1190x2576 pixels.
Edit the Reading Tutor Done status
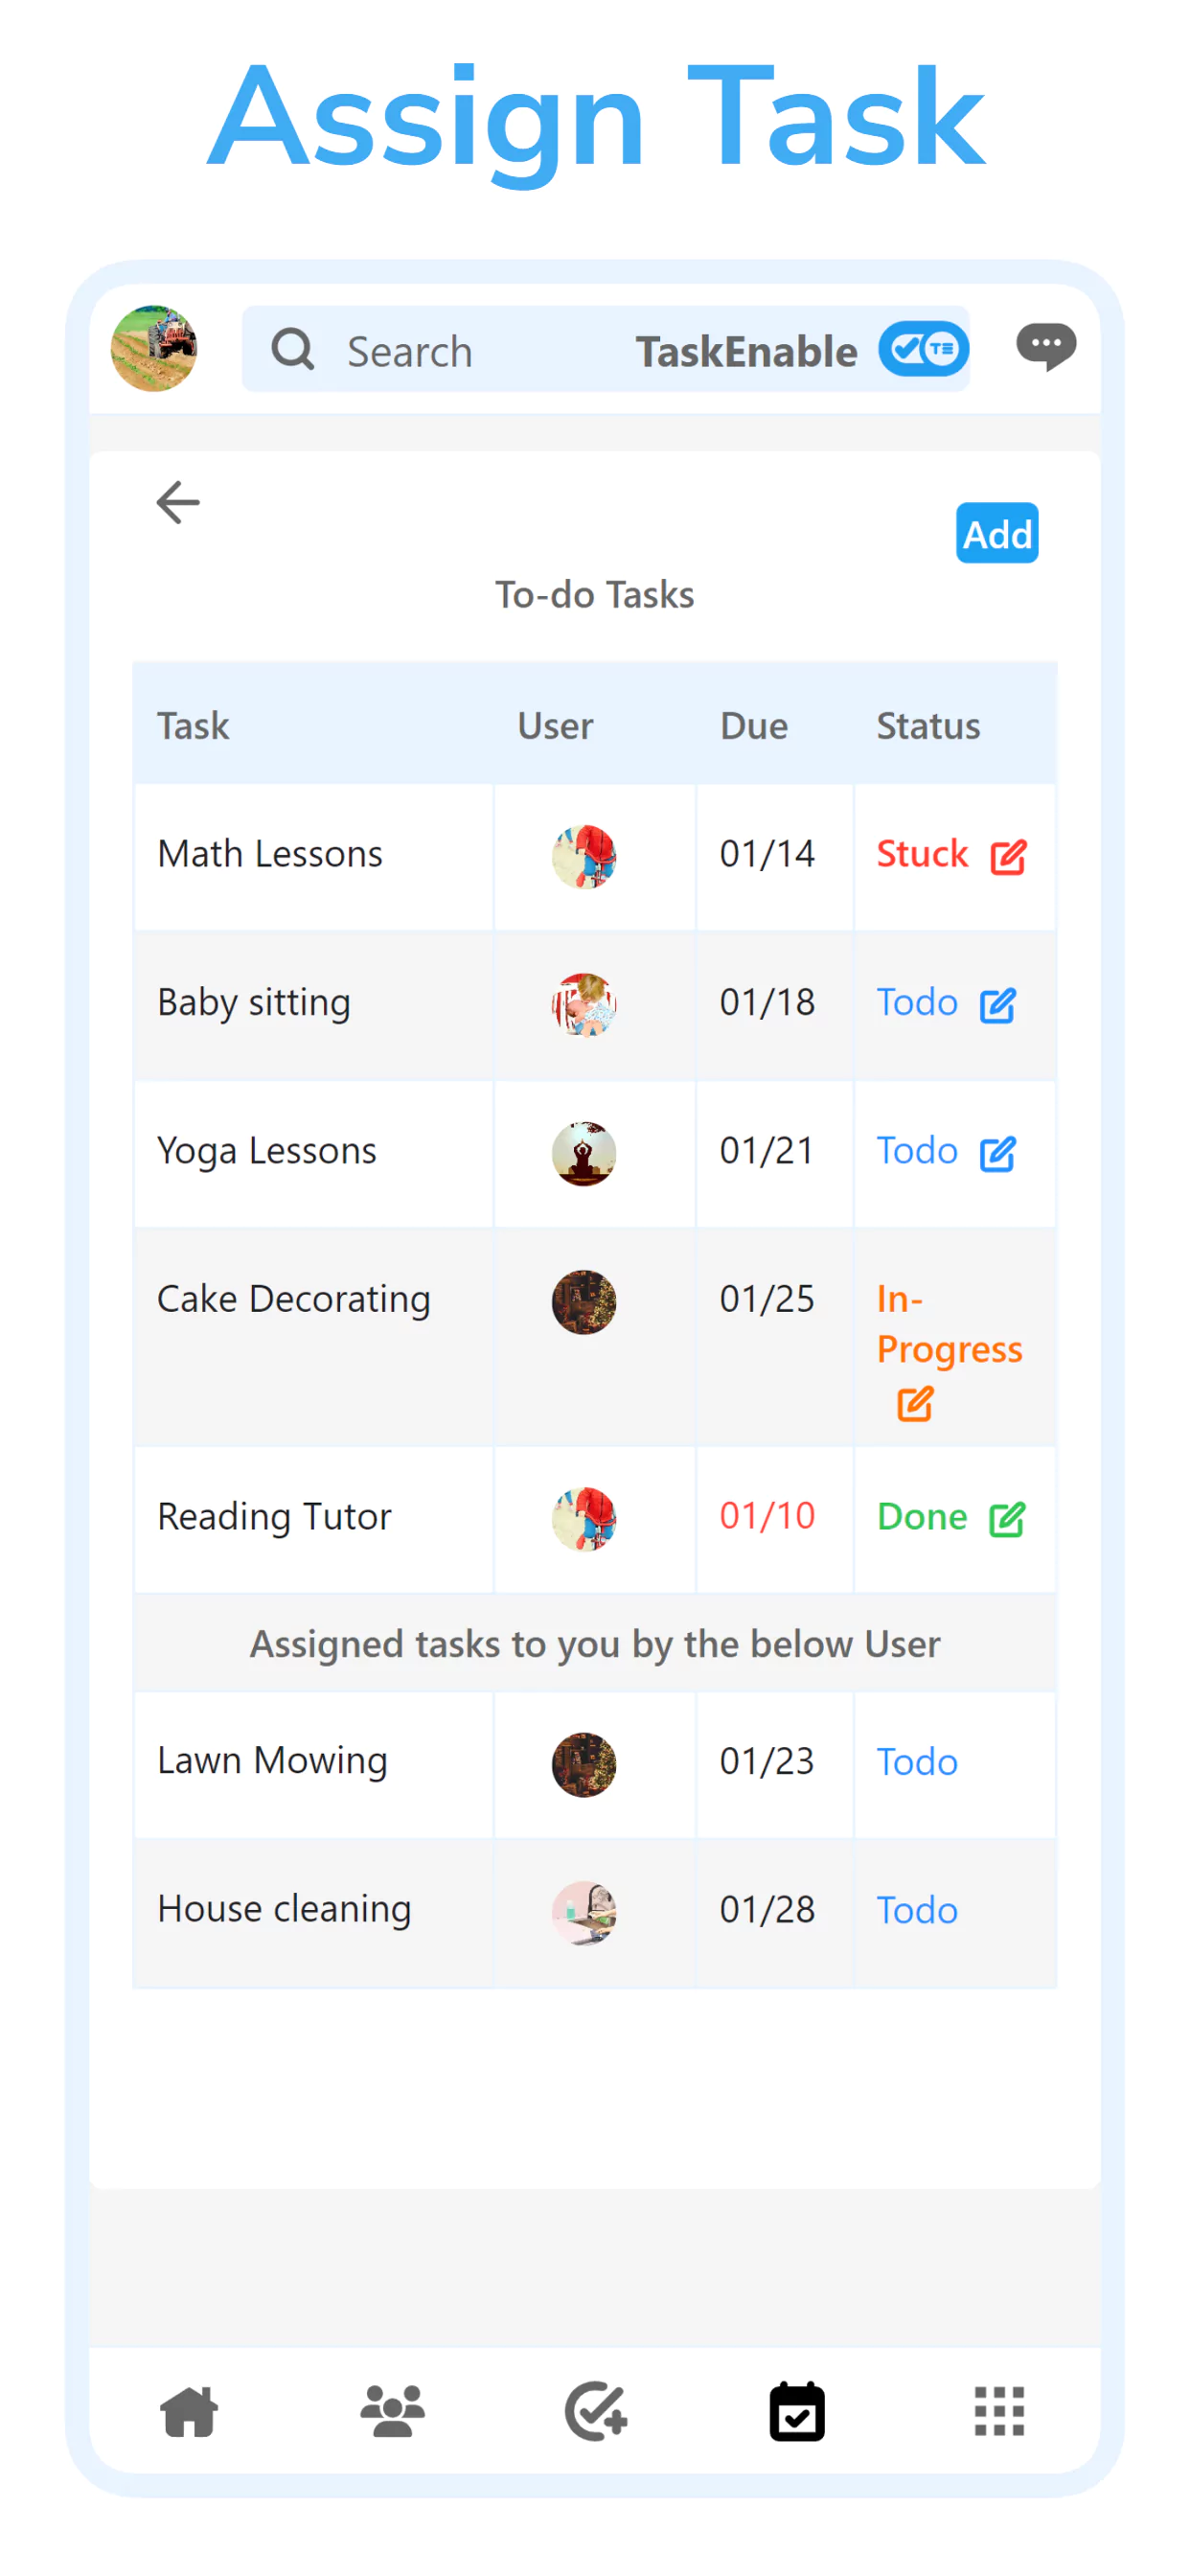tap(1006, 1519)
